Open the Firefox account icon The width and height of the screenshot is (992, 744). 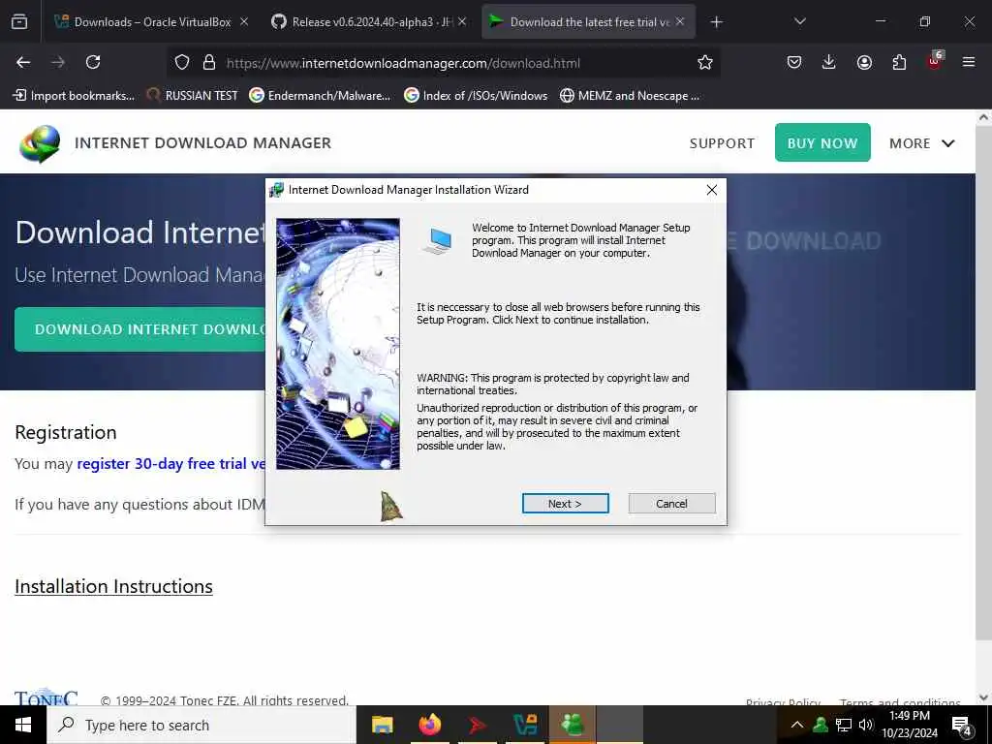[x=864, y=62]
